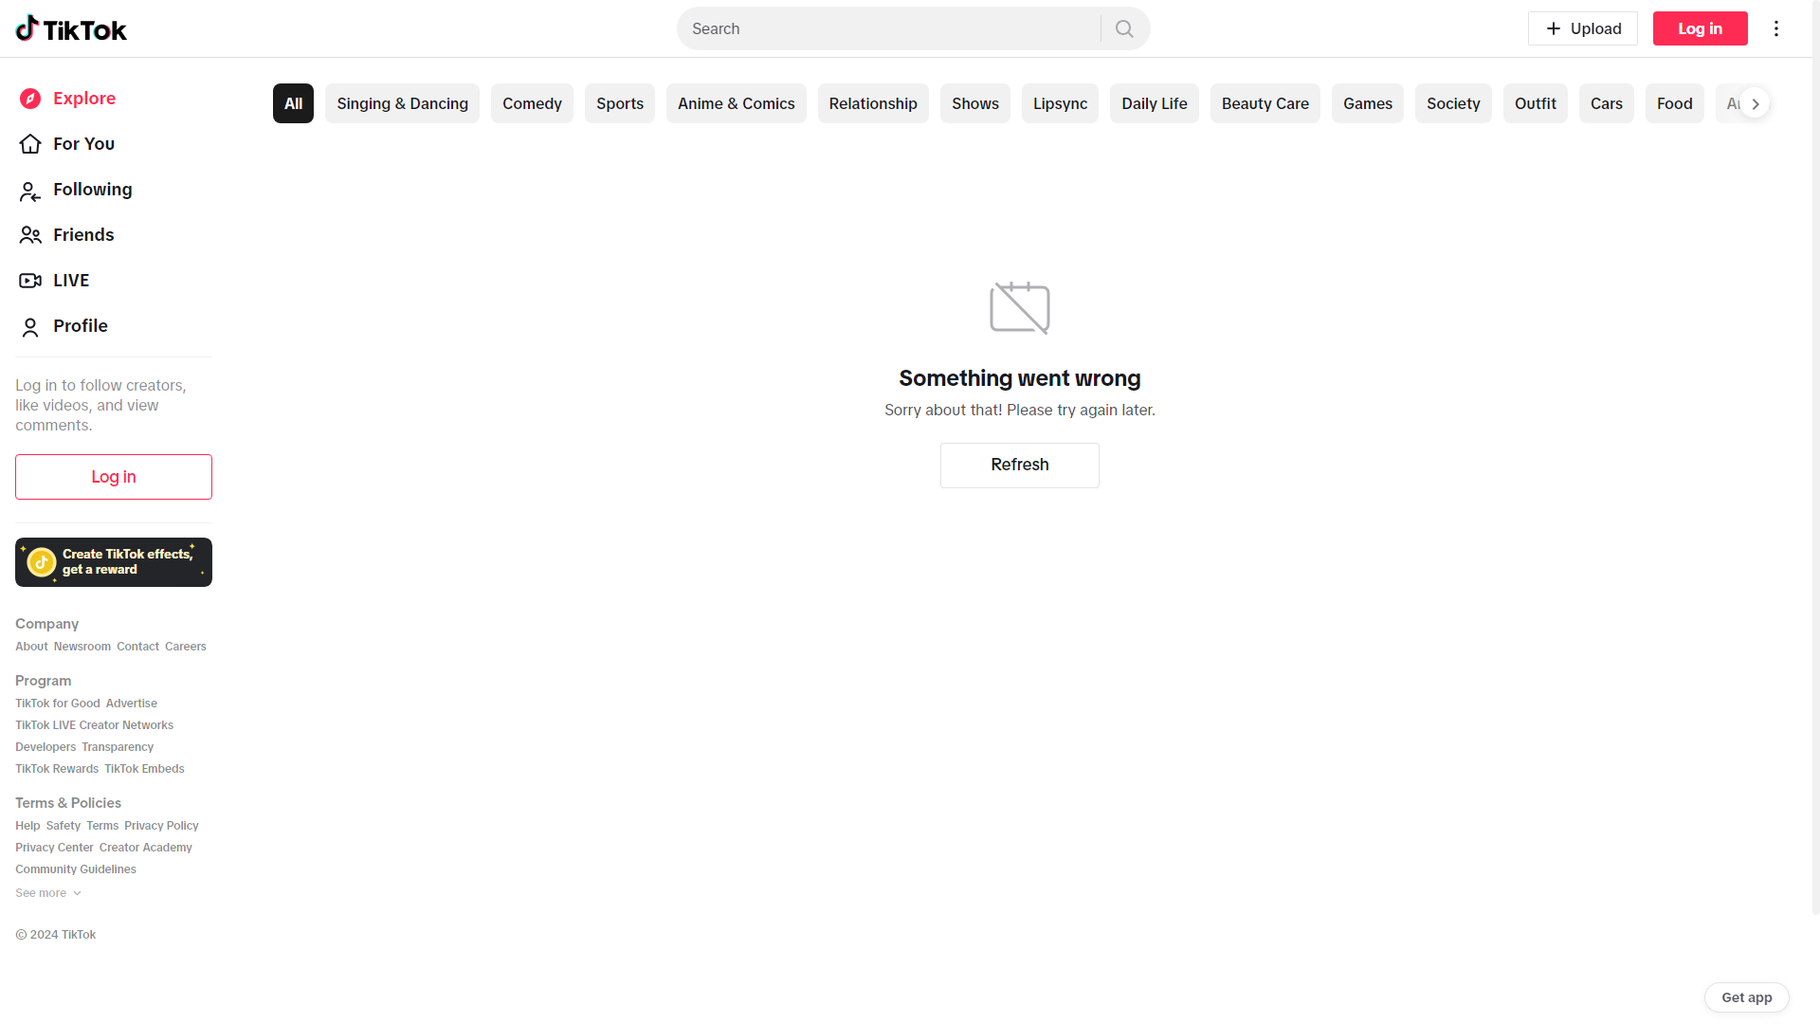Viewport: 1820px width, 1024px height.
Task: Click the TikTok logo in header
Action: tap(71, 29)
